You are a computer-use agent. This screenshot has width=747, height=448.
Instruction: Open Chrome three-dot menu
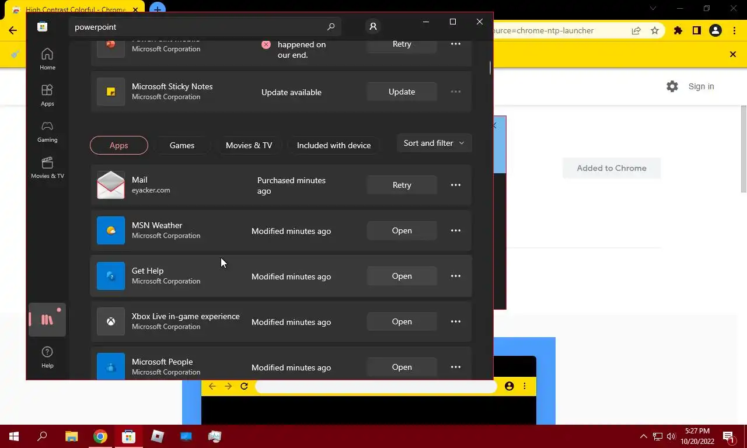[734, 30]
